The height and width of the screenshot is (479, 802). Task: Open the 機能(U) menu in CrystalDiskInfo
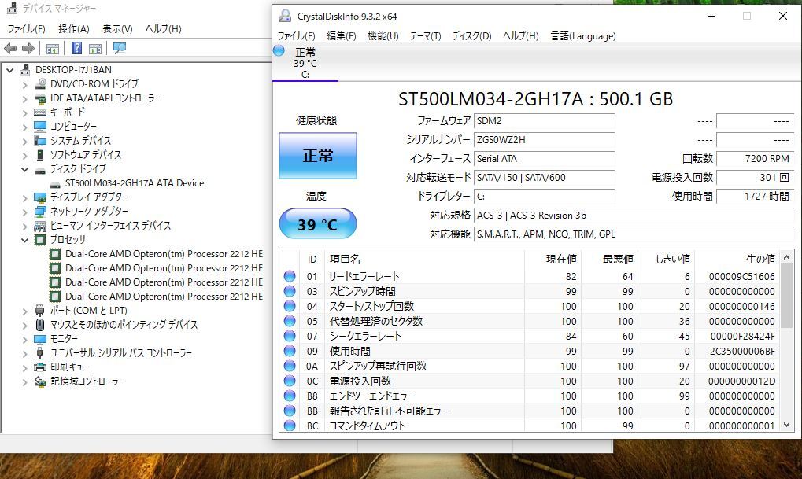pyautogui.click(x=383, y=36)
